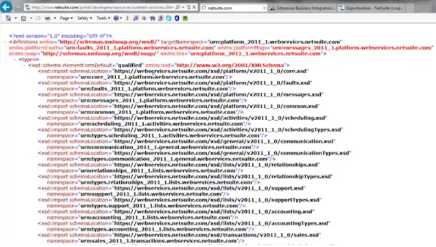Viewport: 436px width, 247px height.
Task: Click the URL field of the address bar
Action: (103, 8)
